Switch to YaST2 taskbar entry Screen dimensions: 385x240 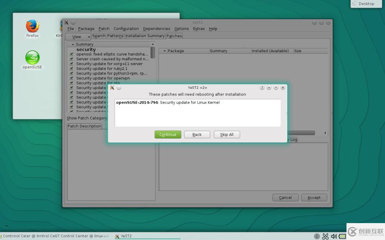click(147, 236)
